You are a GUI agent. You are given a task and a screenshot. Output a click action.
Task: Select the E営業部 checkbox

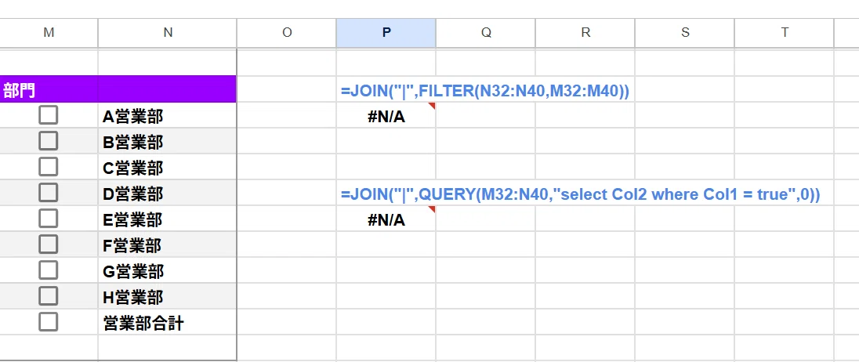49,219
